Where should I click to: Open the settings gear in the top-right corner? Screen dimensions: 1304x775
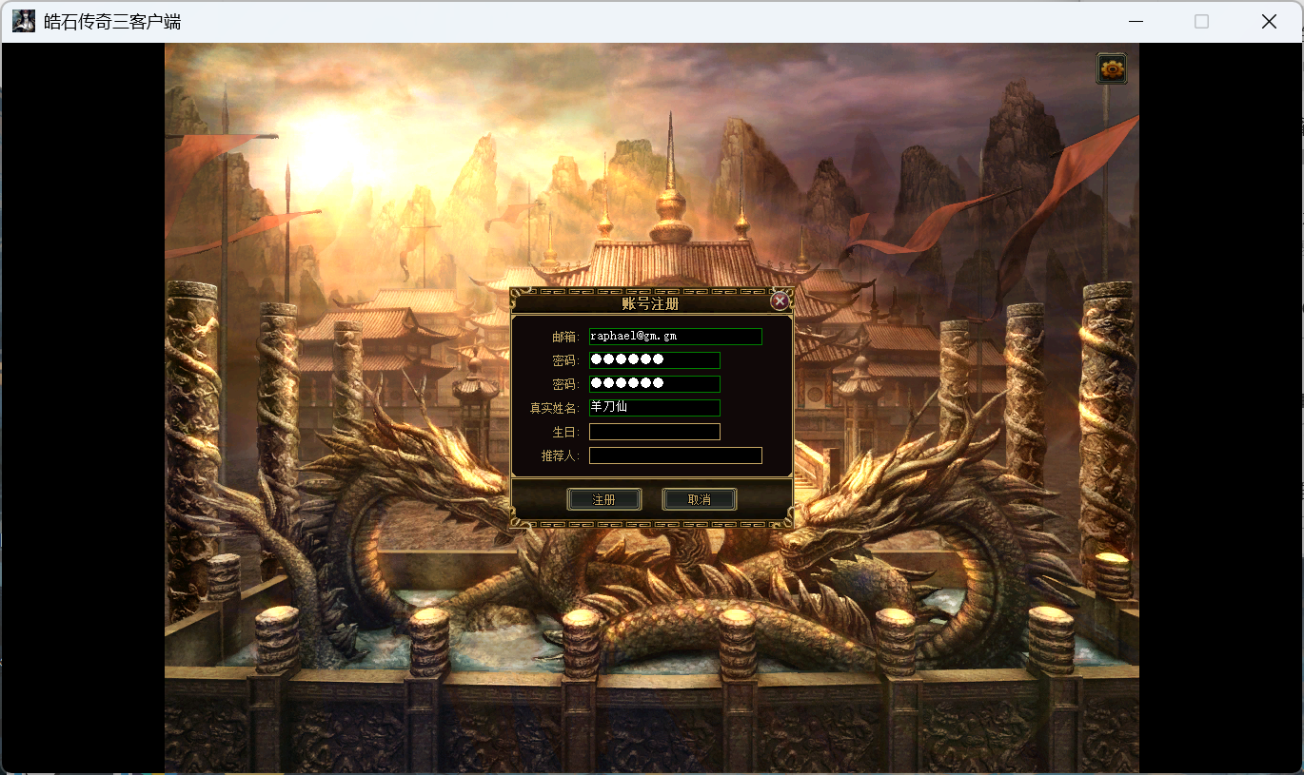click(x=1112, y=68)
